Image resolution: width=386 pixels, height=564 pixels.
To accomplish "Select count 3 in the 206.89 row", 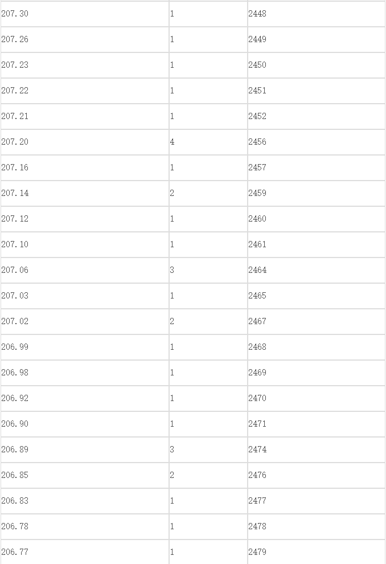I will pos(208,449).
